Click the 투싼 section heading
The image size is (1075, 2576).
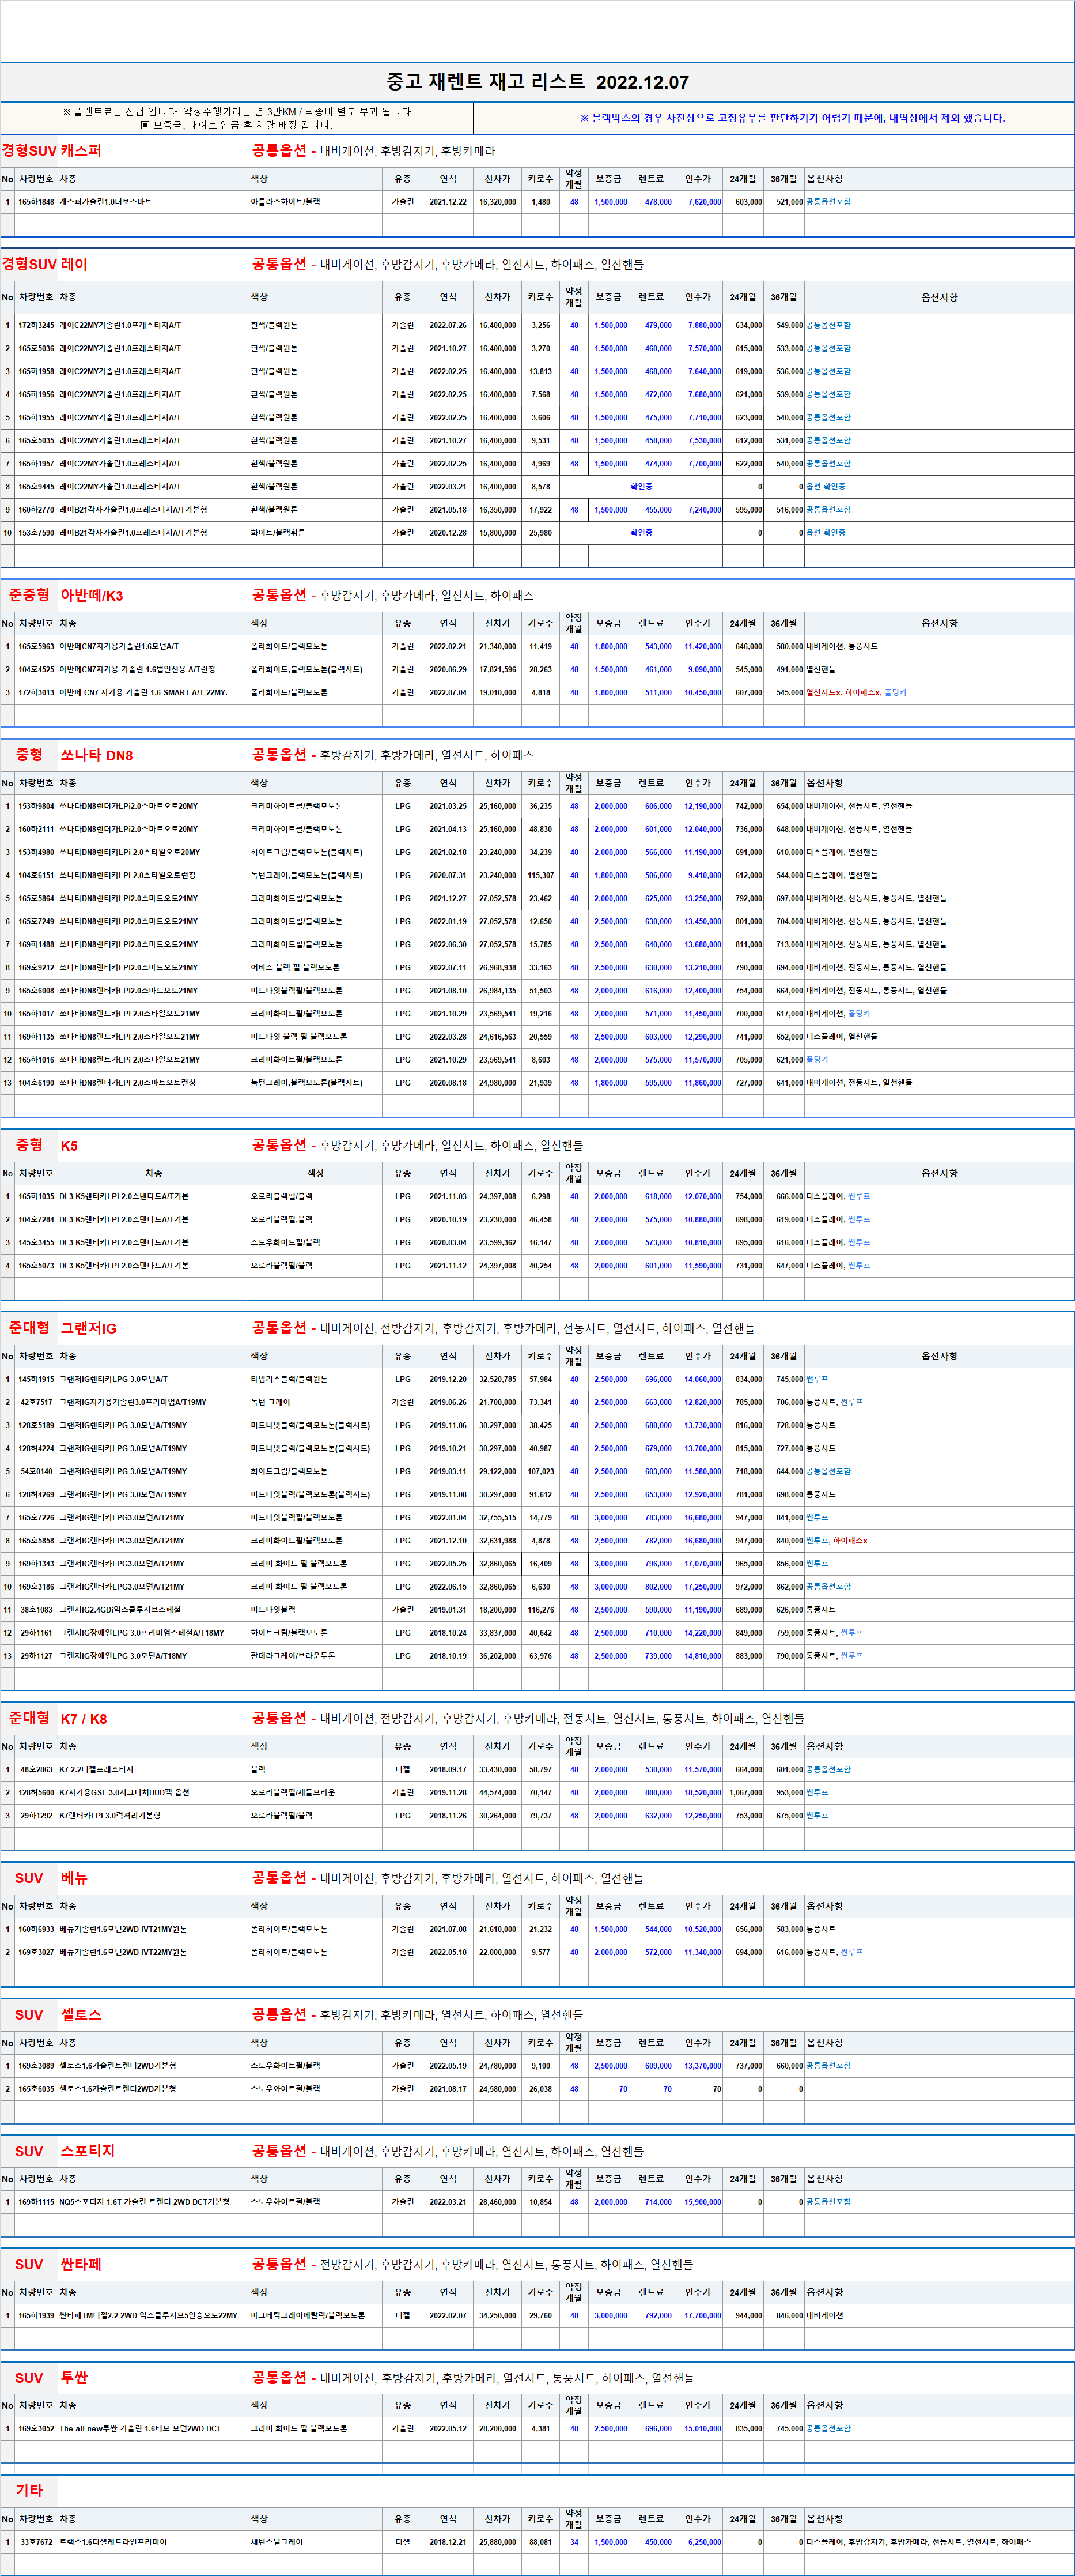tap(74, 2378)
